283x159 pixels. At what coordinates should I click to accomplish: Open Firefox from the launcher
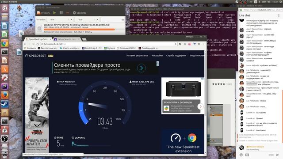[4, 95]
